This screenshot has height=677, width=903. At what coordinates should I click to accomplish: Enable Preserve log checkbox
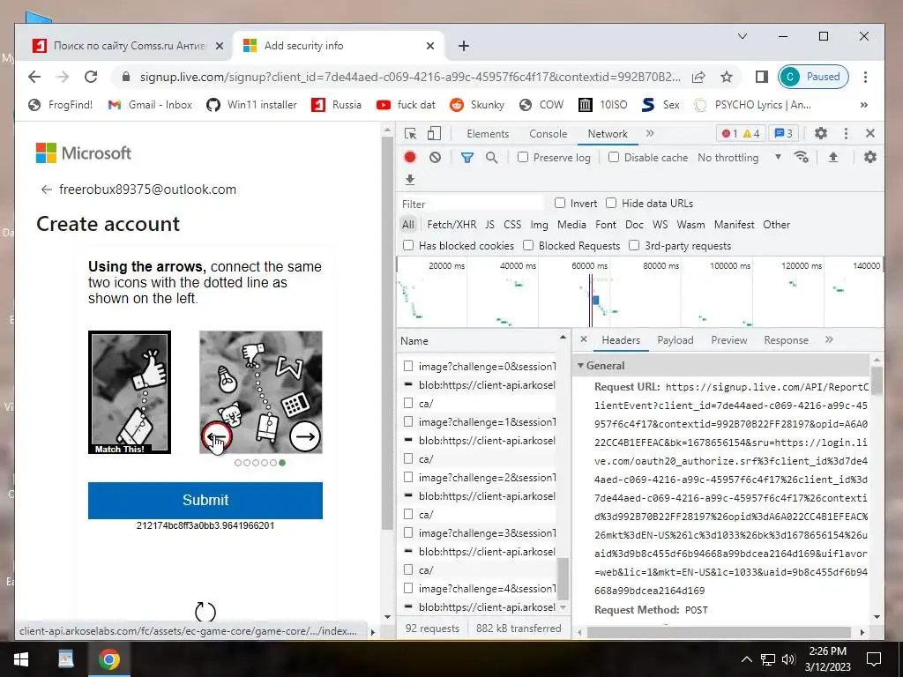pyautogui.click(x=522, y=157)
